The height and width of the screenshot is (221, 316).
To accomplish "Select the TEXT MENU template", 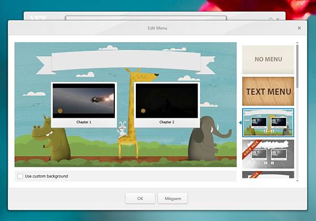I will coord(268,91).
